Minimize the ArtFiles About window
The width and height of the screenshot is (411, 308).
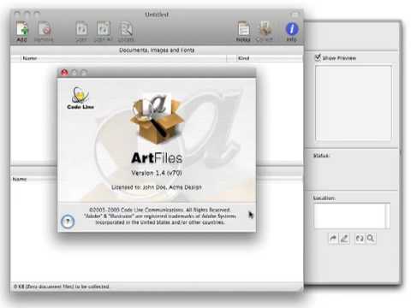(x=74, y=73)
